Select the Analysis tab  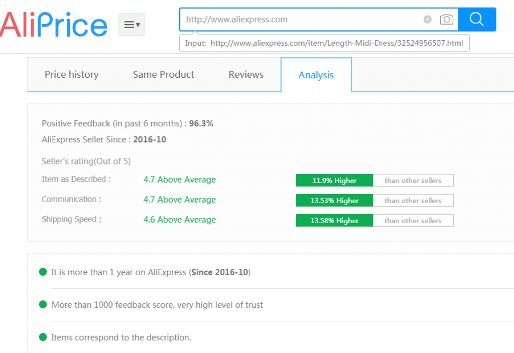(x=316, y=75)
